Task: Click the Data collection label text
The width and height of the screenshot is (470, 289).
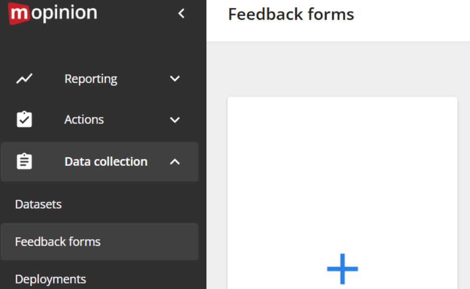Action: click(106, 161)
